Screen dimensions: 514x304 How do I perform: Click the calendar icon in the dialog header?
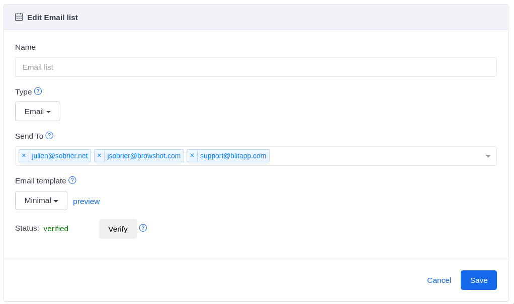19,17
